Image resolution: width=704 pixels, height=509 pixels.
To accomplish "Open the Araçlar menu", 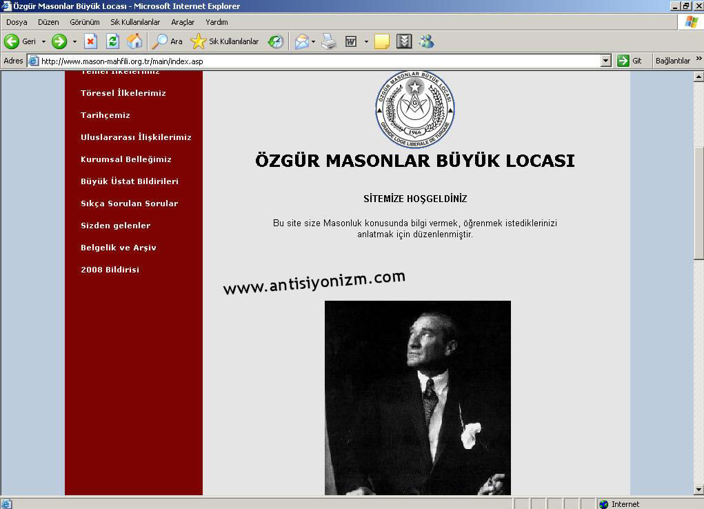I will (183, 22).
